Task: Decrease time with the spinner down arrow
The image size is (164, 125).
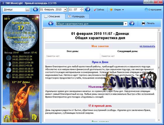Action: pyautogui.click(x=82, y=11)
